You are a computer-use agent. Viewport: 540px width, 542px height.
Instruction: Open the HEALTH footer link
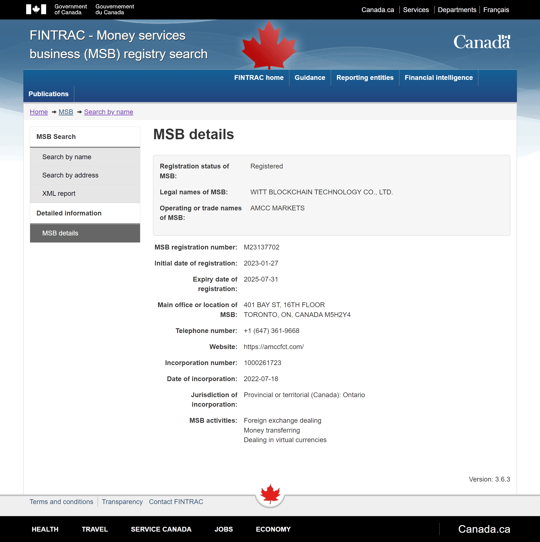tap(45, 529)
